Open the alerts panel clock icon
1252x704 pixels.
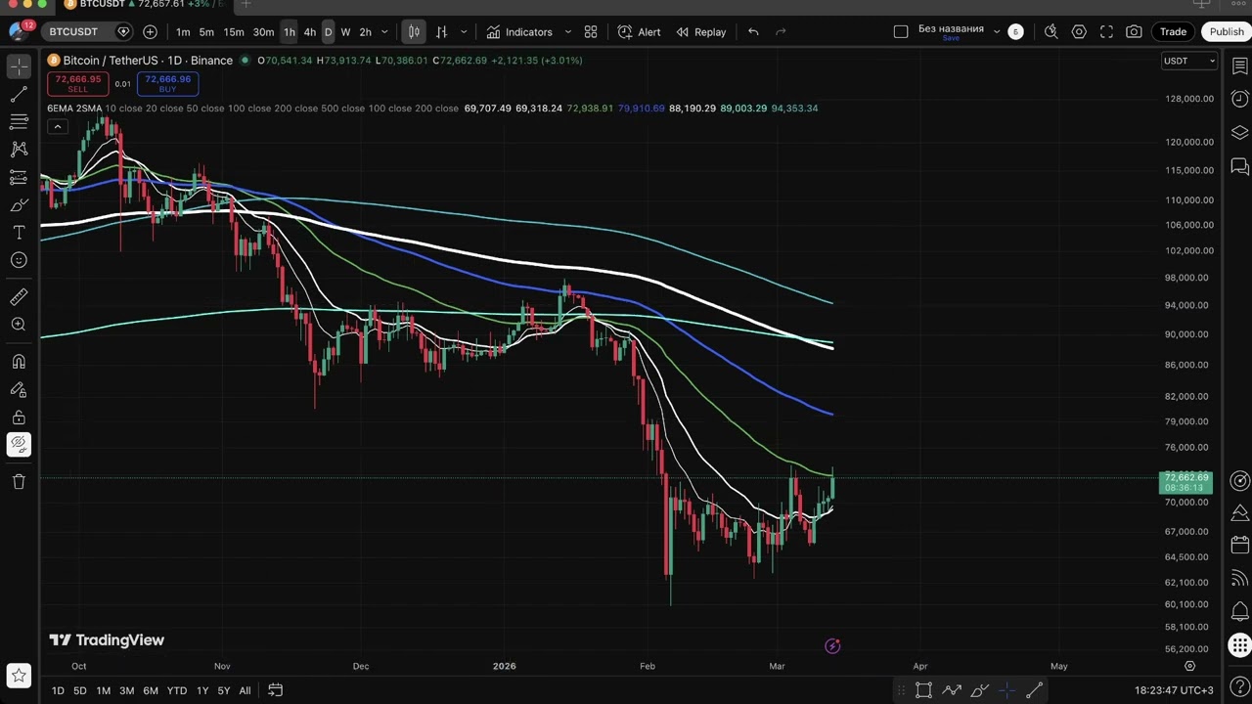click(1240, 99)
